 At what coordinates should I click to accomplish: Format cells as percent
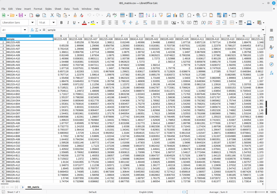click(x=183, y=23)
